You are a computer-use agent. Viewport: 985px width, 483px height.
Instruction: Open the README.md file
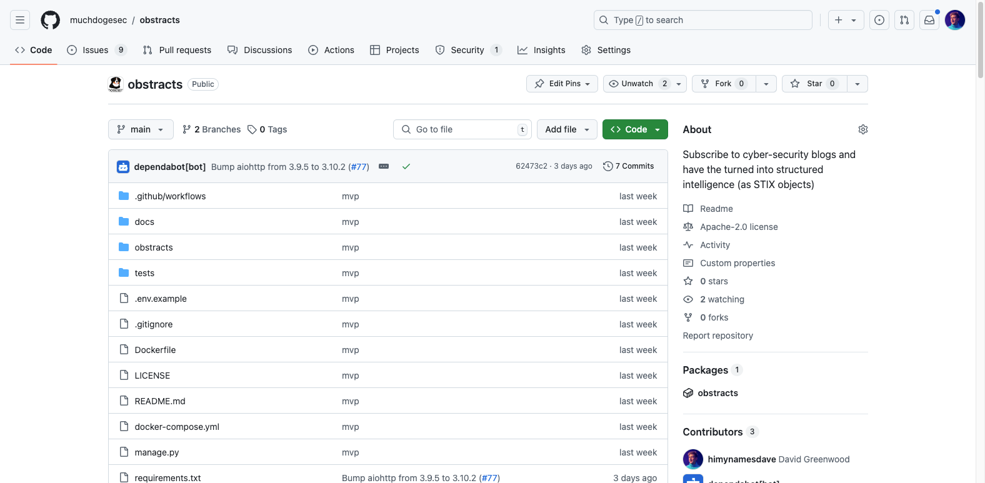160,401
